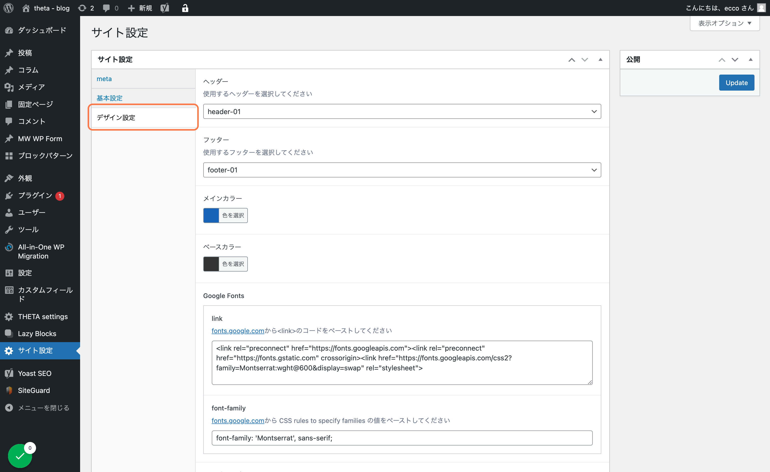770x472 pixels.
Task: Click the blue メインカラー swatch
Action: [x=211, y=215]
